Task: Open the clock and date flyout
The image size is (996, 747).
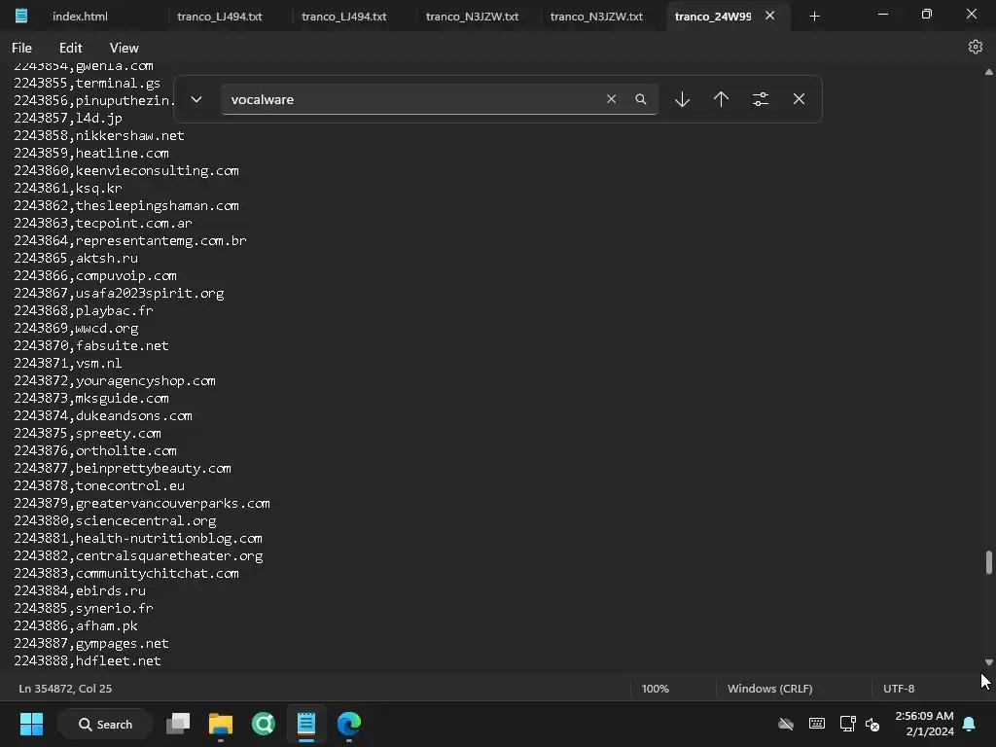Action: pyautogui.click(x=924, y=724)
